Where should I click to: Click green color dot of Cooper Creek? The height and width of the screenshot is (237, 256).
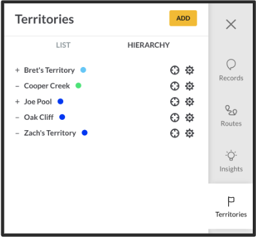pos(78,86)
